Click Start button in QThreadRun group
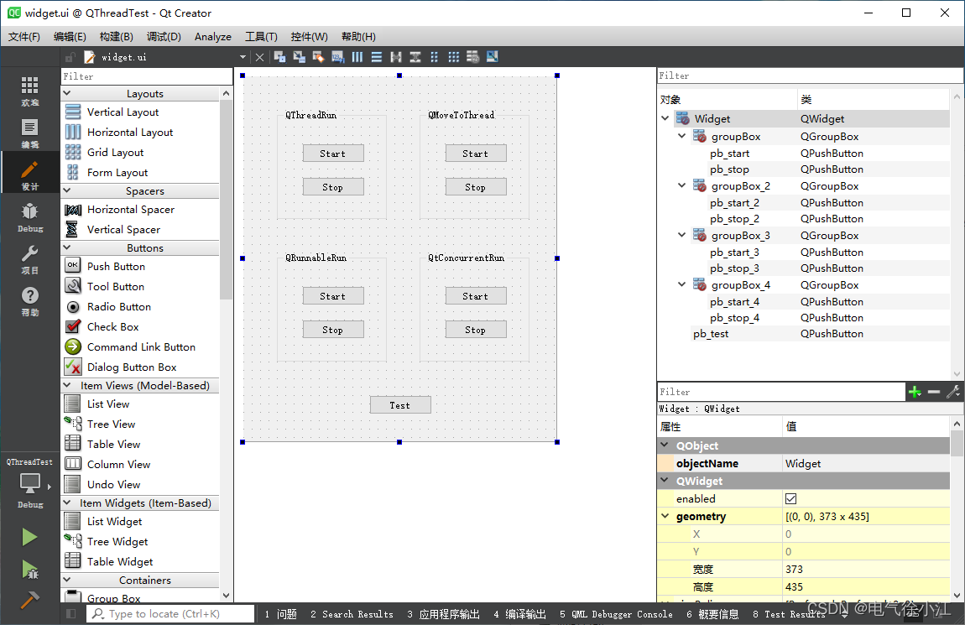 tap(333, 154)
